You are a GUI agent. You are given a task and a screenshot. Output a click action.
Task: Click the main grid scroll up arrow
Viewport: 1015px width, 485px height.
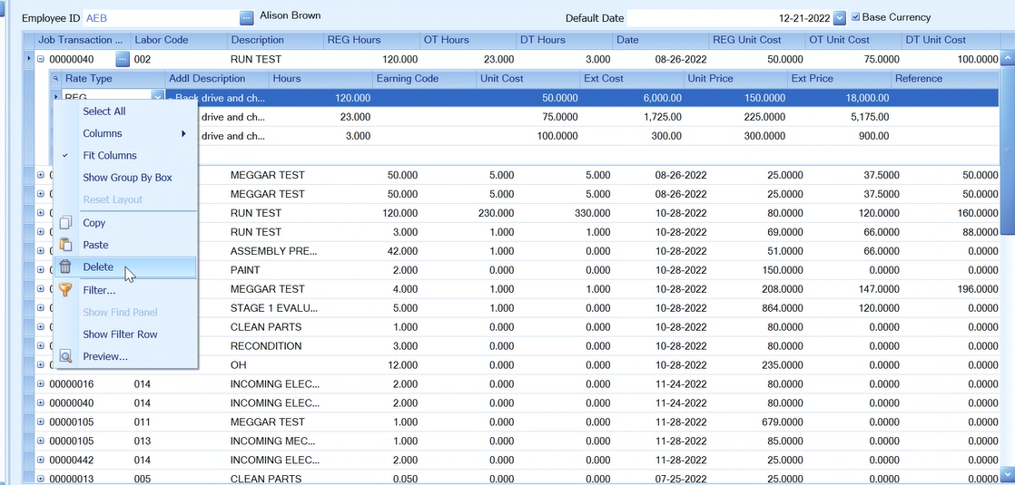pos(1007,59)
